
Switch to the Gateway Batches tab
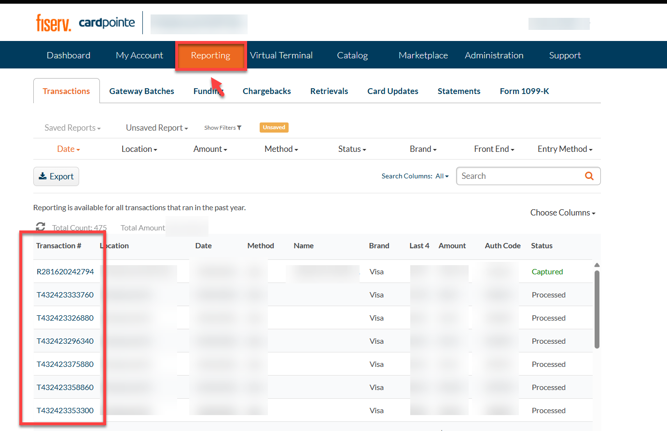point(141,91)
